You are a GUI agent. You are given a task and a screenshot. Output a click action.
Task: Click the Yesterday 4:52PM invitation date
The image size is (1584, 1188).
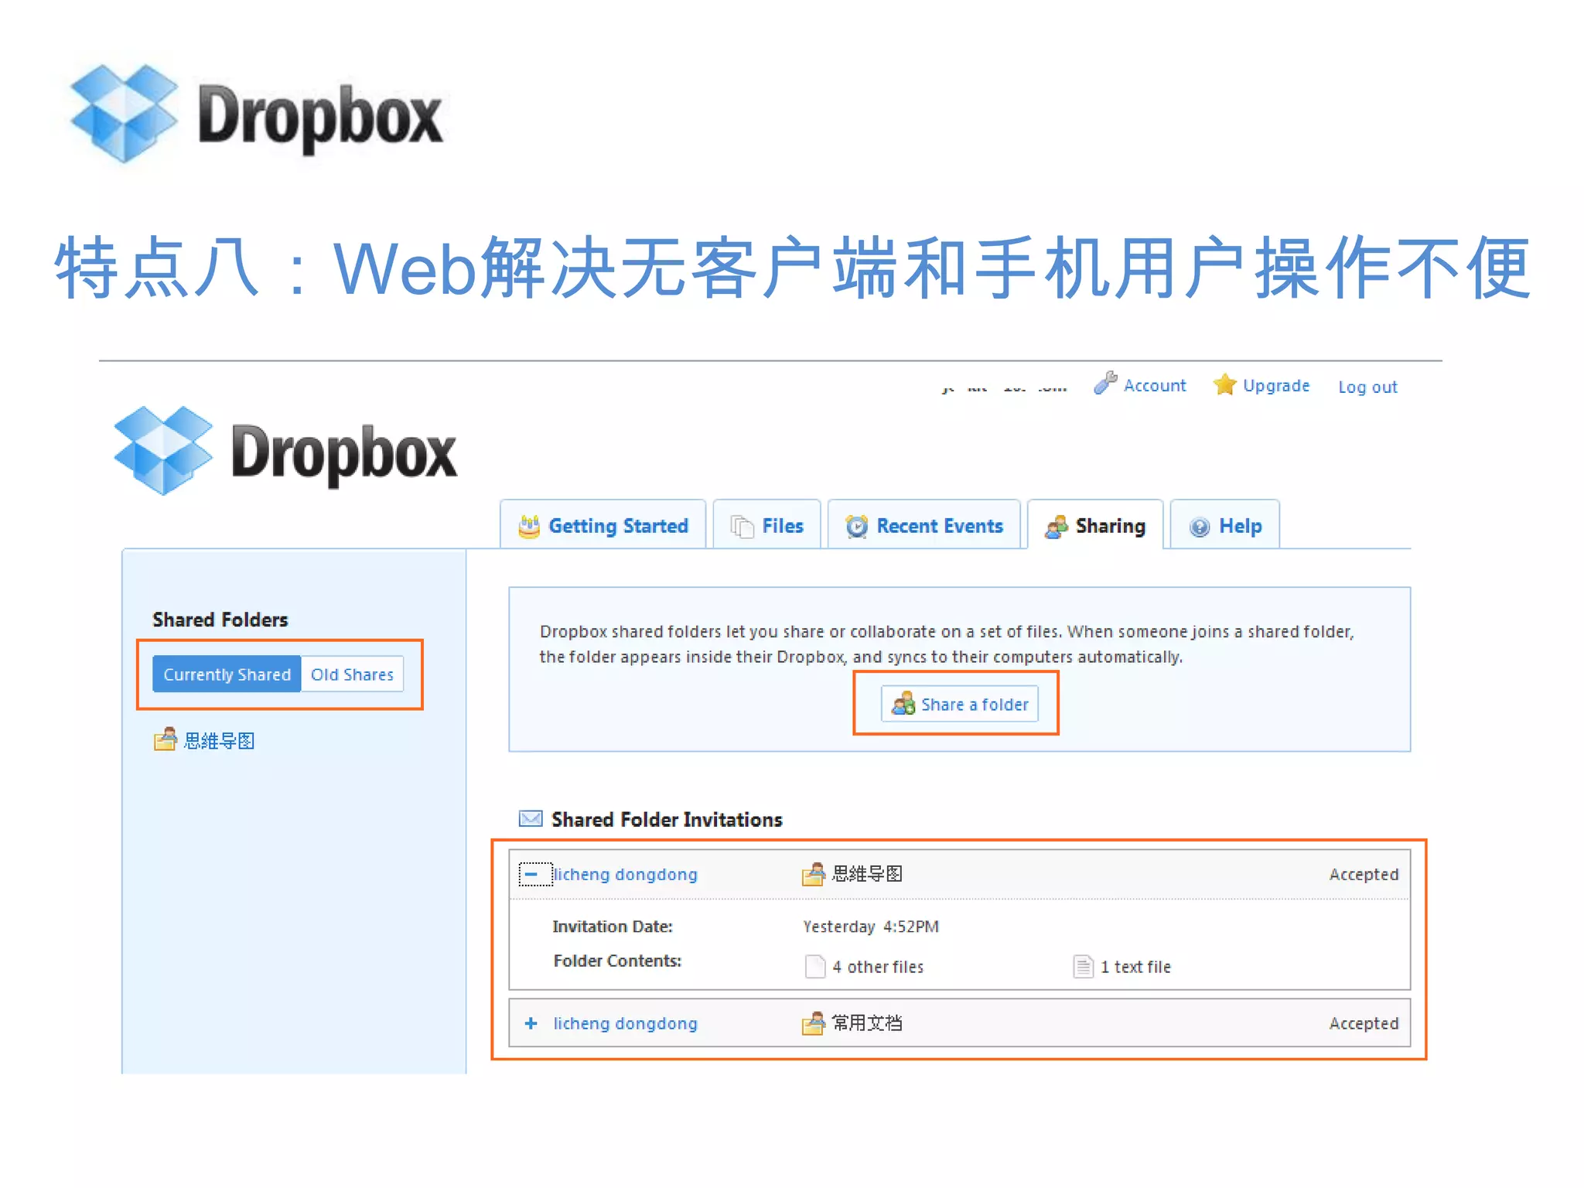tap(871, 927)
